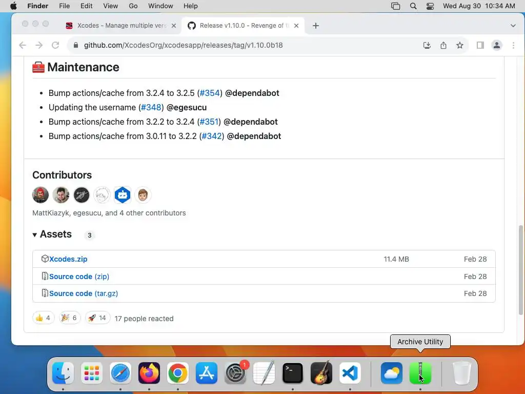Screen dimensions: 525x394
Task: Click the page's vertical scrollbar
Action: pos(521,270)
